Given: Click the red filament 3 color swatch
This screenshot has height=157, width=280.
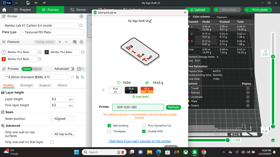Looking at the screenshot, I should pos(4,59).
